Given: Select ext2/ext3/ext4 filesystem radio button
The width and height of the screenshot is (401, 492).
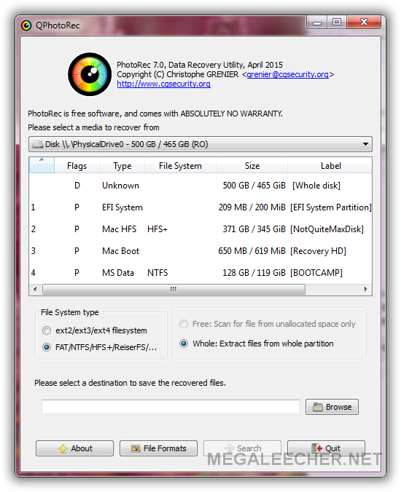Looking at the screenshot, I should (47, 330).
